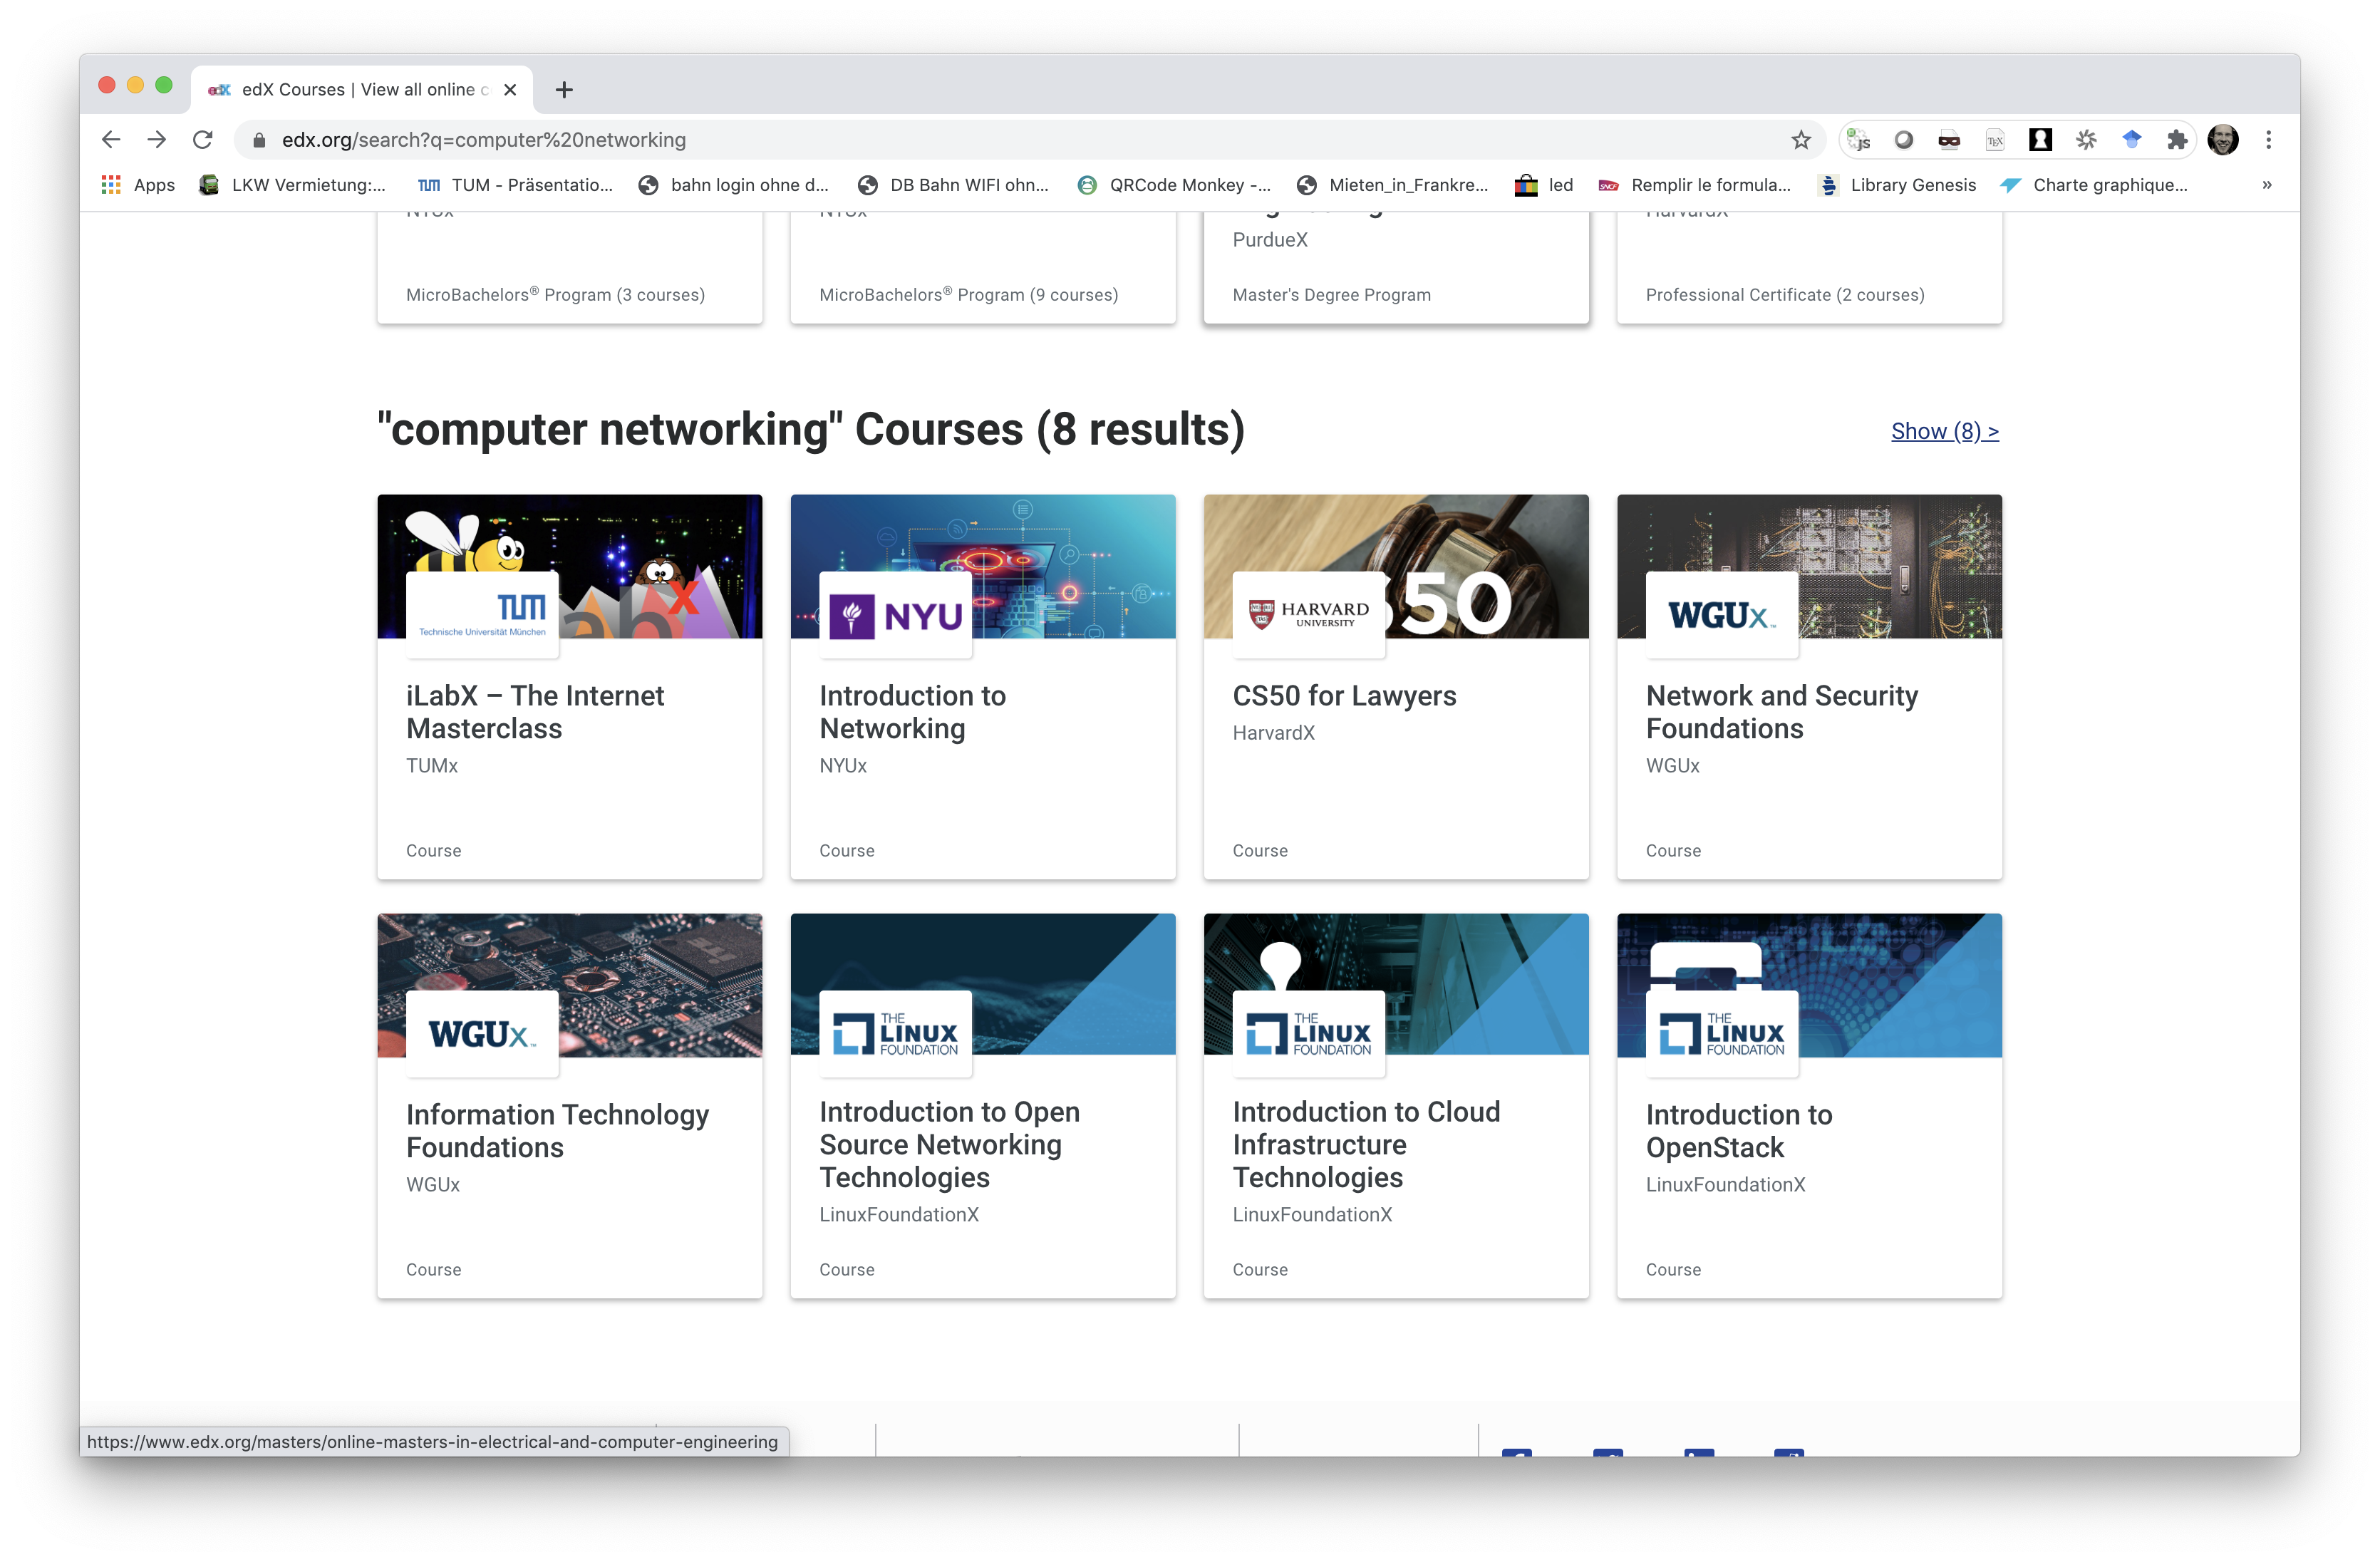Open the QRCode Monkey bookmark
2380x1562 pixels.
tap(1174, 185)
